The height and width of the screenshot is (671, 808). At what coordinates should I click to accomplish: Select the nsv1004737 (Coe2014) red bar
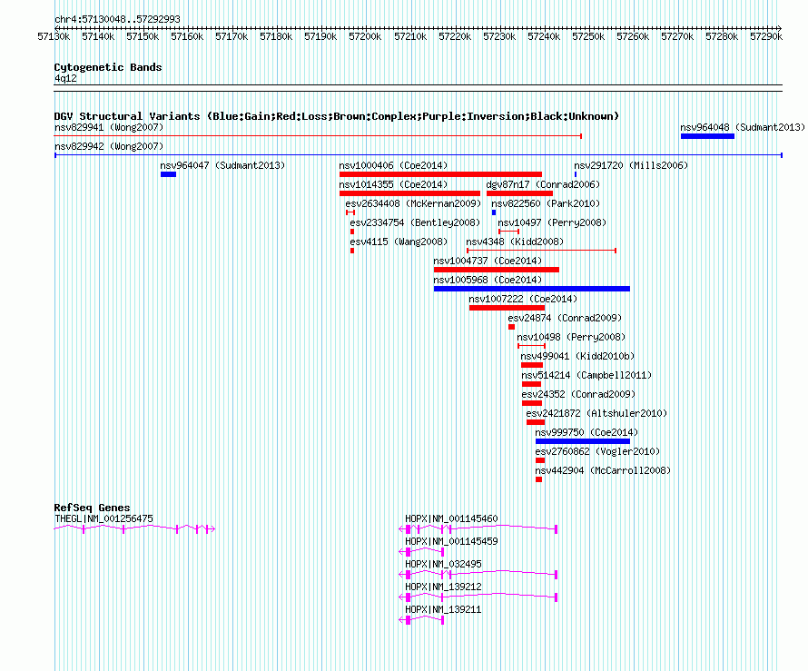pyautogui.click(x=497, y=270)
